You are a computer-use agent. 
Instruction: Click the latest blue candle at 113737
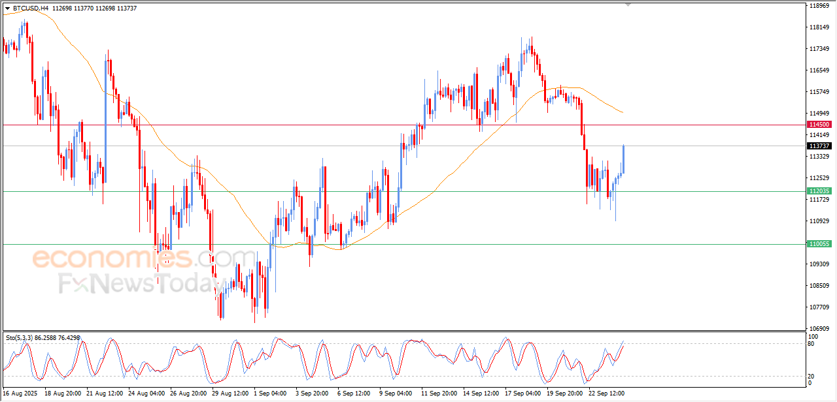(x=624, y=159)
